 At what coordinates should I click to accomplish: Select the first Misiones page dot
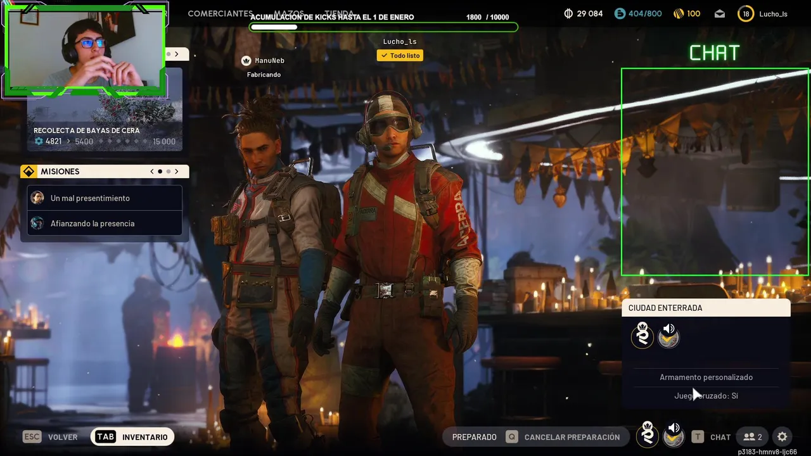(160, 172)
